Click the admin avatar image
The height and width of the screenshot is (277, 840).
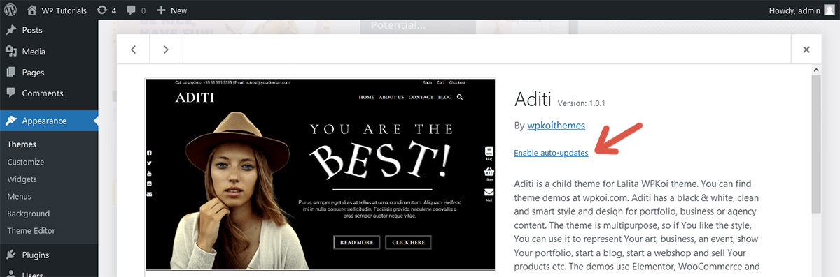(829, 10)
